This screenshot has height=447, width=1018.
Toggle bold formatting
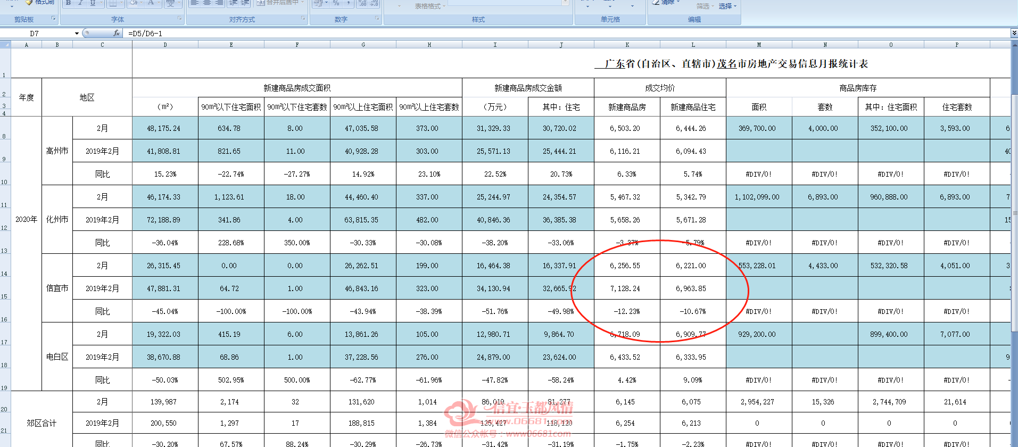(x=68, y=3)
